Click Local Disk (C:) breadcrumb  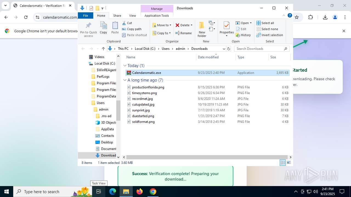coord(145,49)
